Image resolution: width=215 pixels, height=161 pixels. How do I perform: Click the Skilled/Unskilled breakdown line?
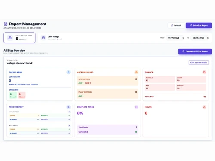[x=24, y=85]
